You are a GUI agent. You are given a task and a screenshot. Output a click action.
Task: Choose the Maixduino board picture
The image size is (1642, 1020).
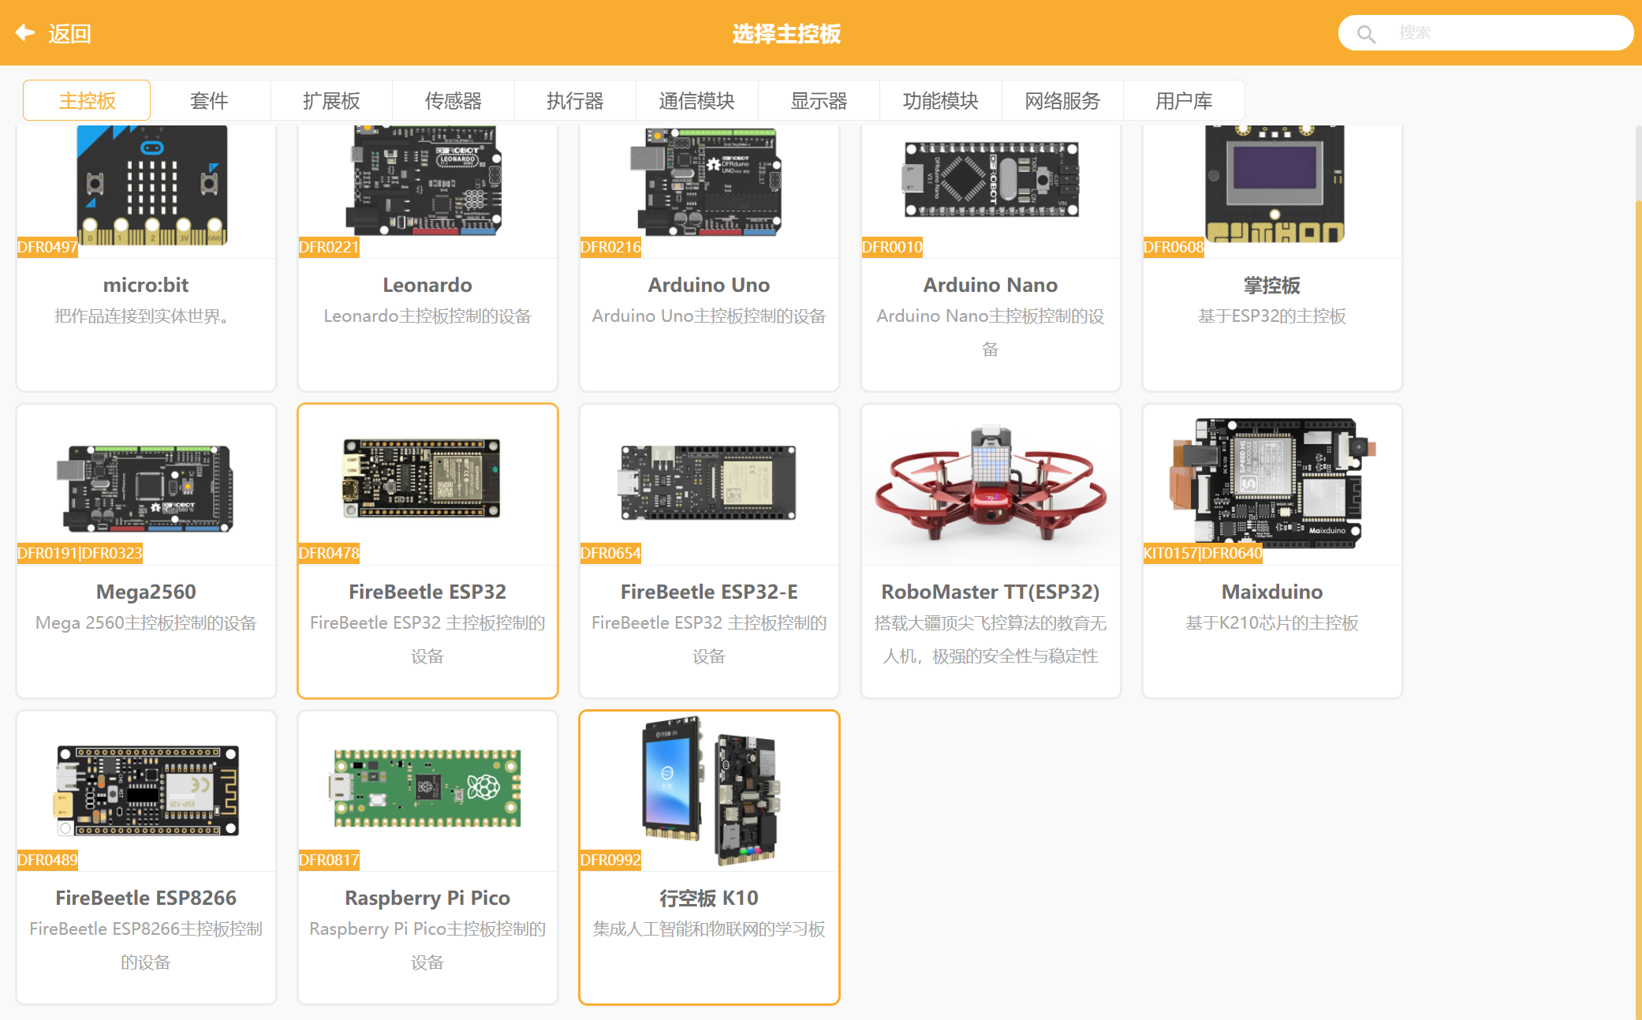coord(1271,483)
